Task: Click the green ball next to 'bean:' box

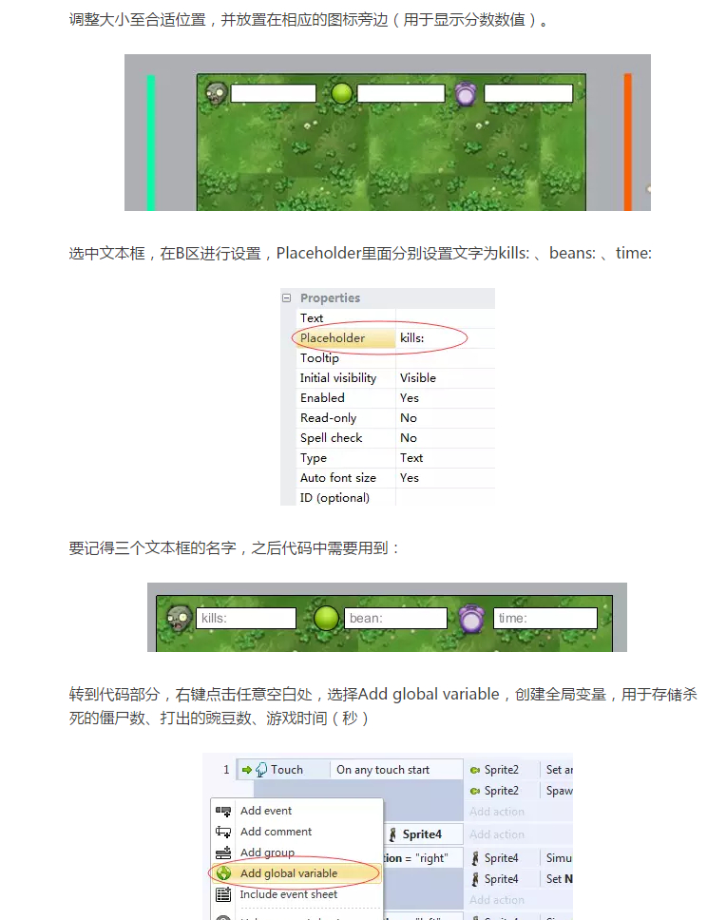Action: (326, 618)
